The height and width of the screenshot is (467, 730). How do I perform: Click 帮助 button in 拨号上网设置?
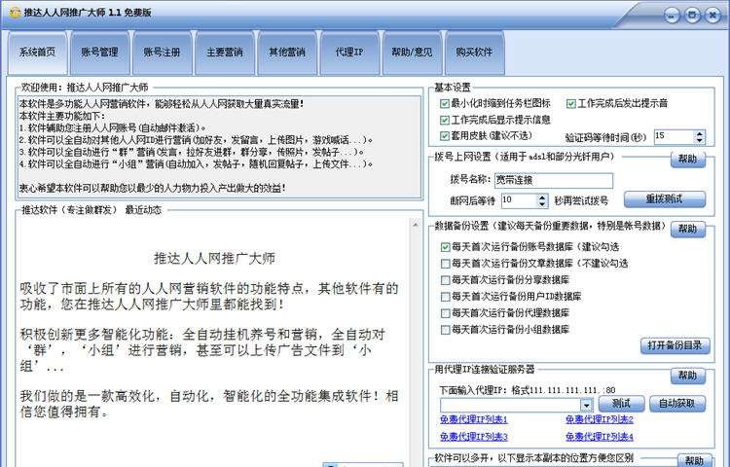click(x=687, y=160)
